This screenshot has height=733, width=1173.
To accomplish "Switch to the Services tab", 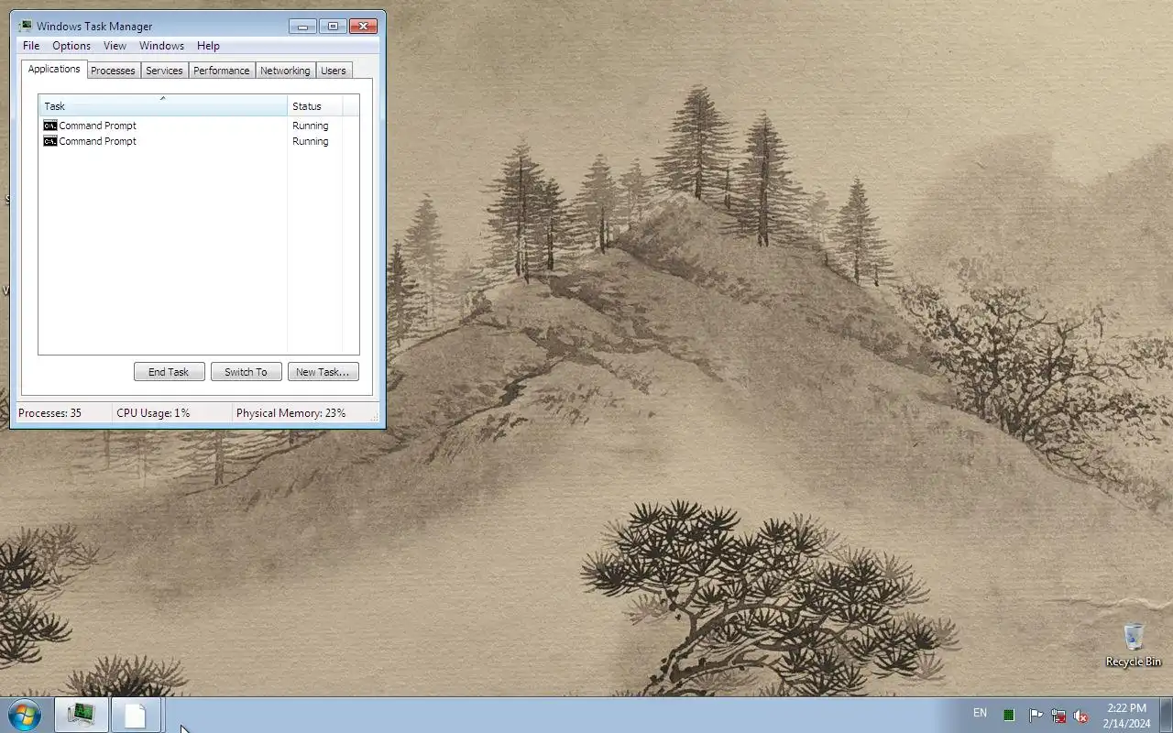I will [164, 71].
